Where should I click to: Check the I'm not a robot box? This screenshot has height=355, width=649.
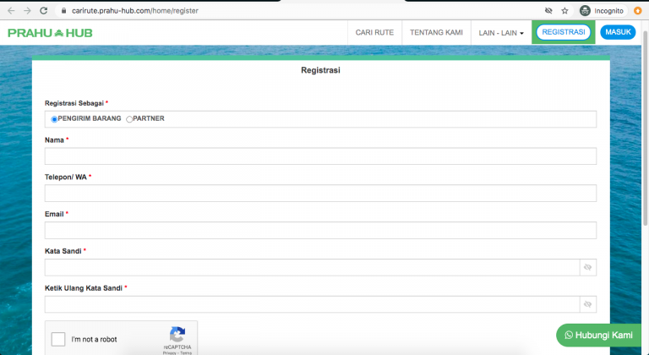[x=58, y=340]
